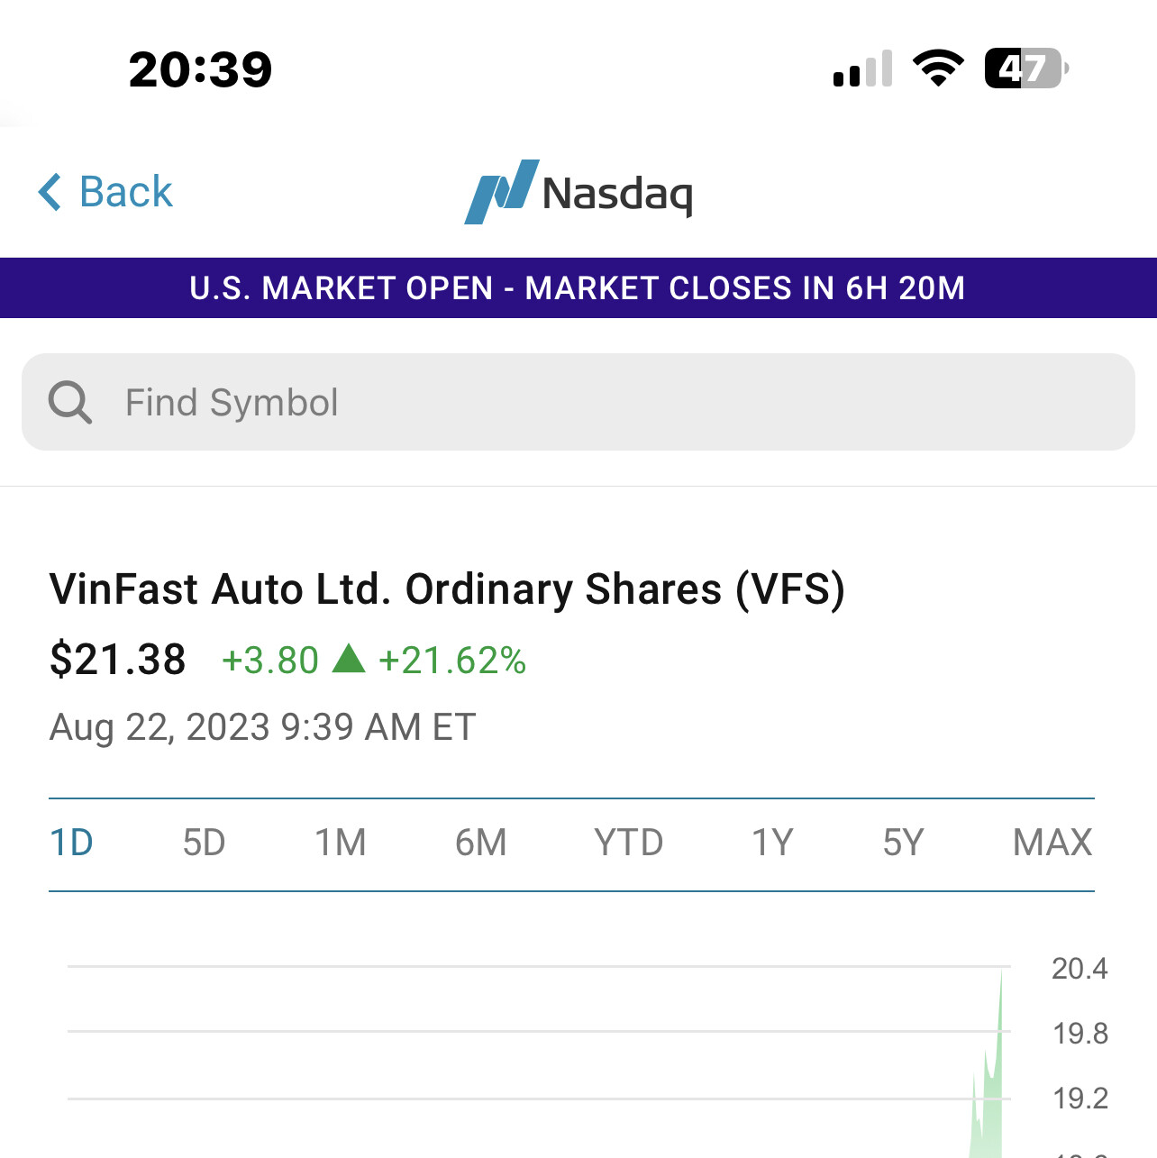Tap the Nasdaq logo in header

point(578,192)
